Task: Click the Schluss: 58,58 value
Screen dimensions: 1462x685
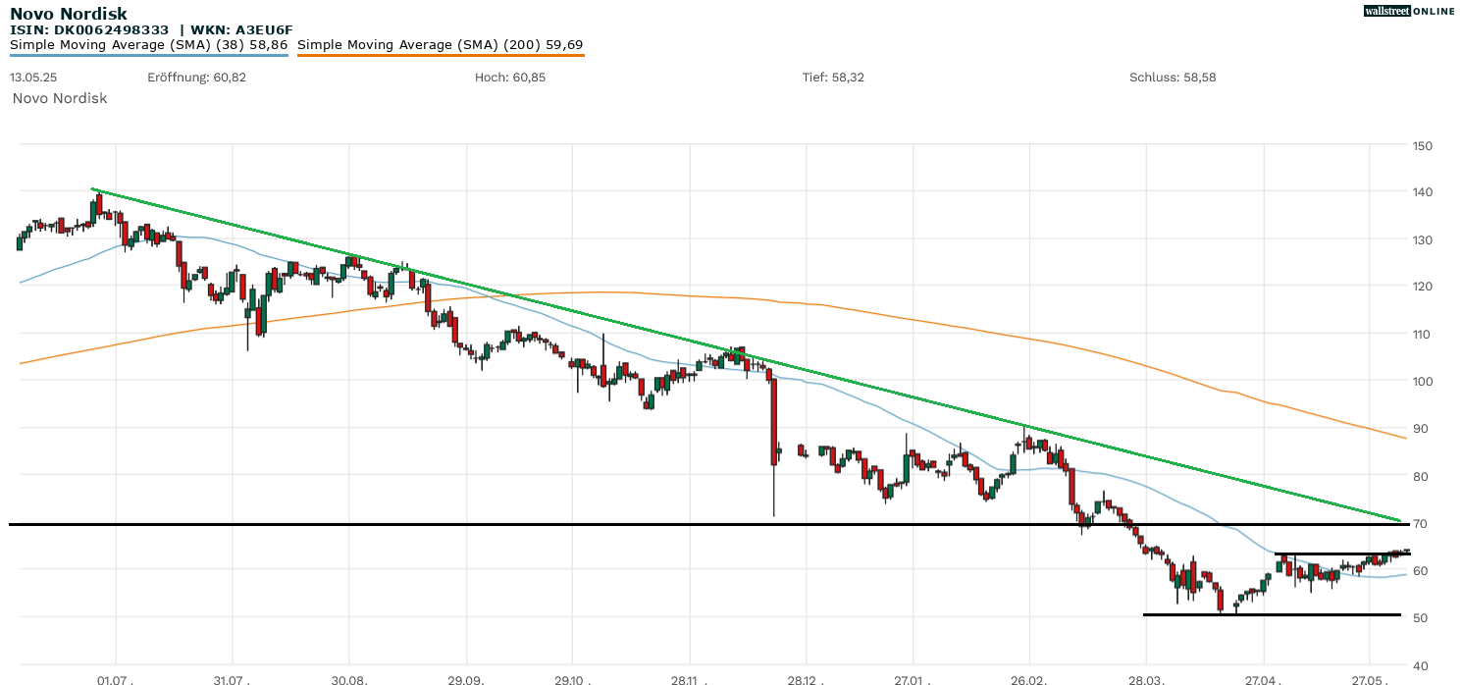Action: click(x=1173, y=77)
